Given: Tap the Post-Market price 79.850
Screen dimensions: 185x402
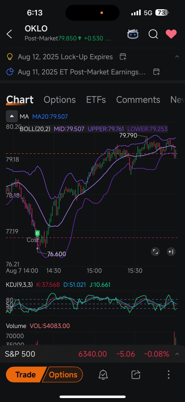Looking at the screenshot, I should coord(67,38).
